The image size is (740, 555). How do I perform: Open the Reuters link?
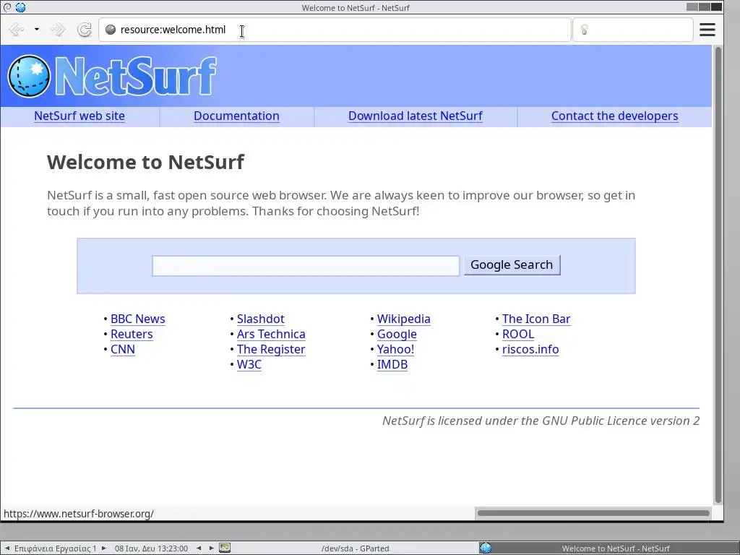(x=132, y=334)
